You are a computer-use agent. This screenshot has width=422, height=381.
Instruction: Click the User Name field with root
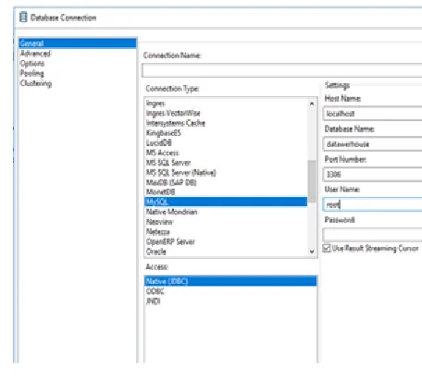click(x=373, y=204)
